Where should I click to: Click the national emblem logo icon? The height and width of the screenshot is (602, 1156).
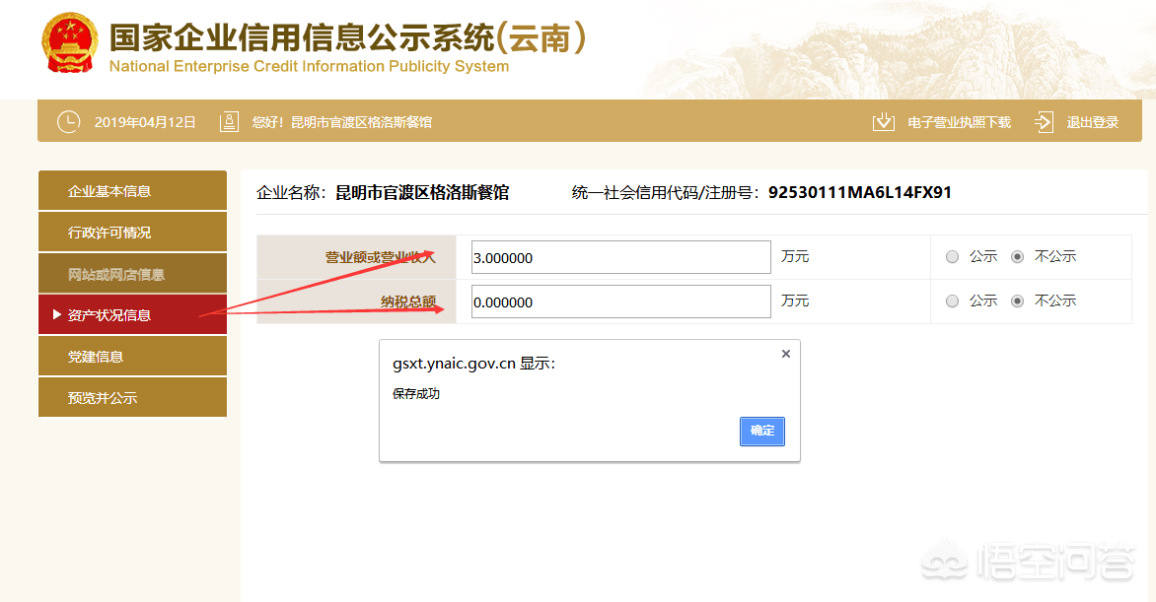pyautogui.click(x=69, y=44)
